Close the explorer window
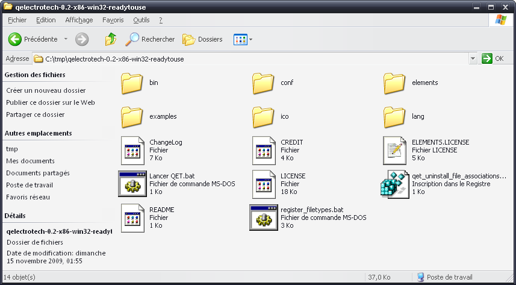This screenshot has height=285, width=516. 505,7
